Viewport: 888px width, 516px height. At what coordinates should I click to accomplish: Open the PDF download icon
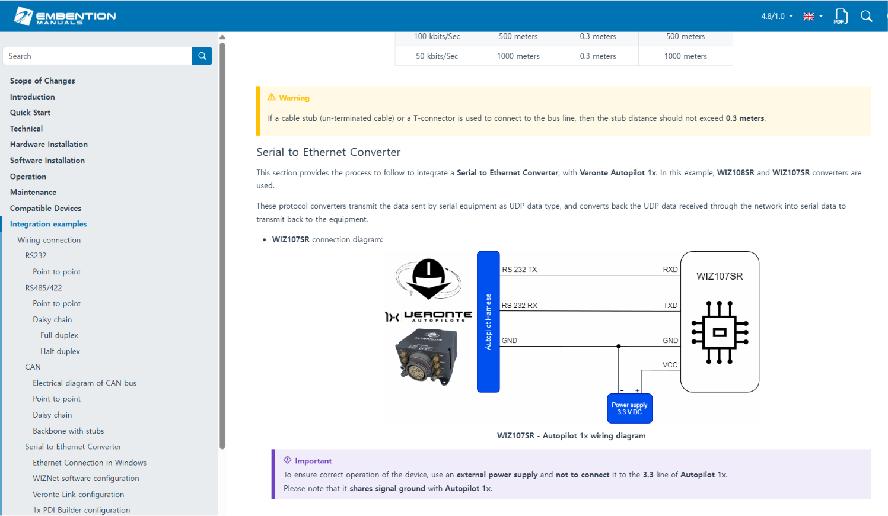(841, 16)
